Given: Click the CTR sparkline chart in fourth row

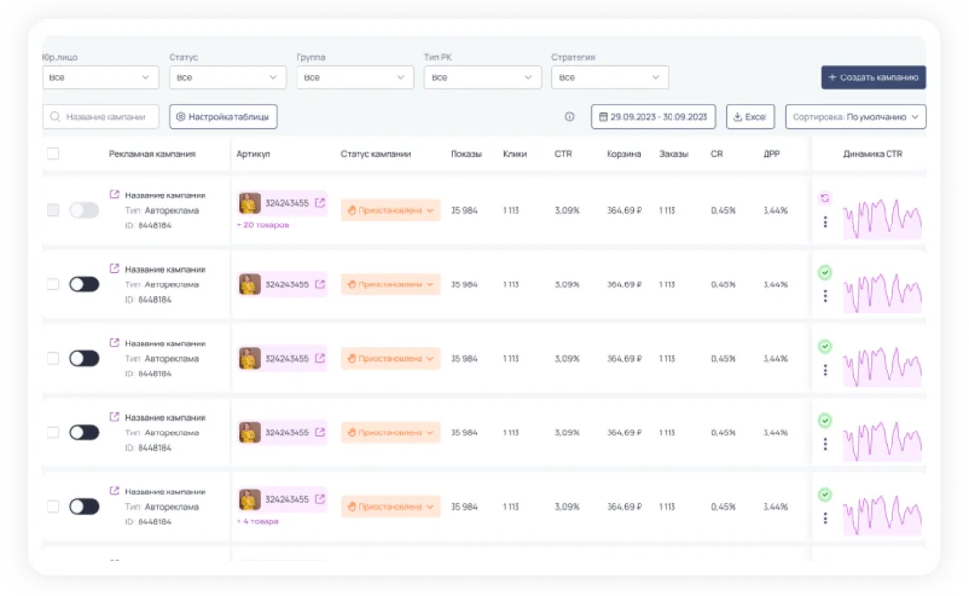Looking at the screenshot, I should (x=882, y=432).
